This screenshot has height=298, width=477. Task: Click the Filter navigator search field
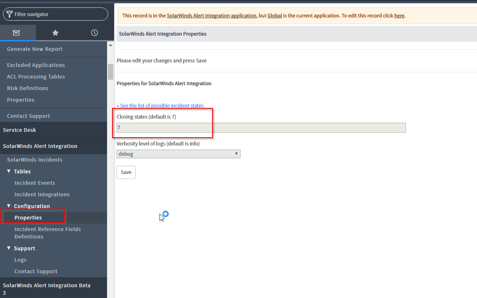click(55, 14)
